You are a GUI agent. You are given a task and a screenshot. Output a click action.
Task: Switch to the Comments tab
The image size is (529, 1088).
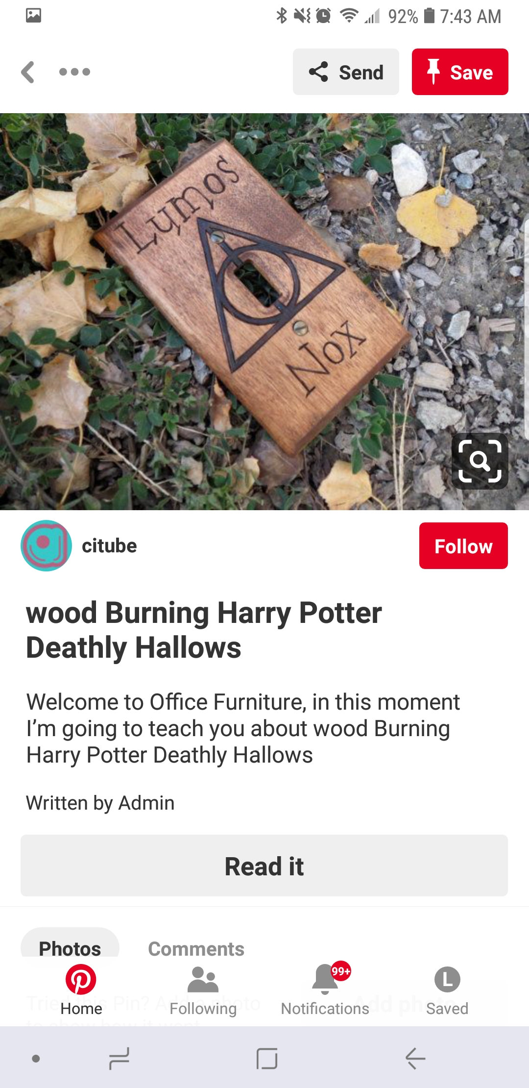tap(196, 949)
